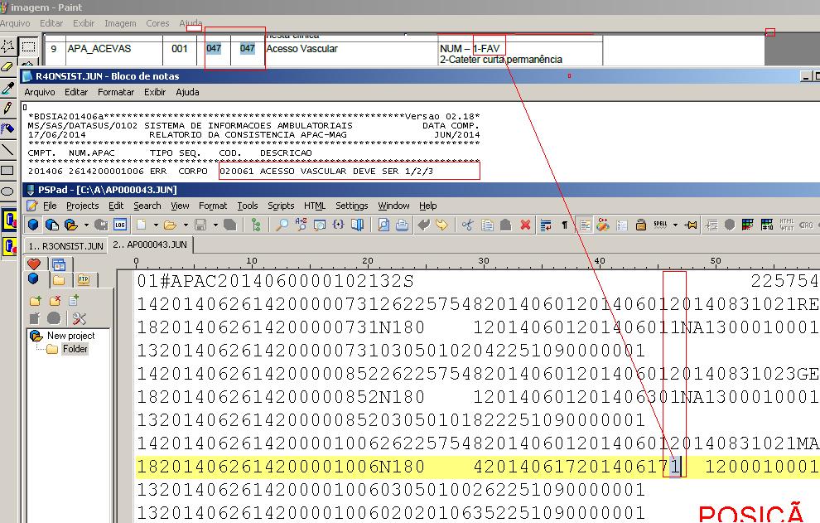Open the FTP panel tab
The height and width of the screenshot is (523, 820).
84,279
